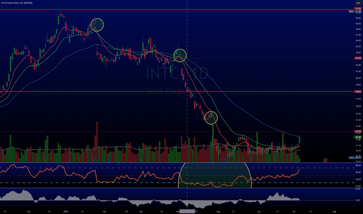The image size is (363, 214).
Task: Click the Low 29.73 price label
Action: 355,158
